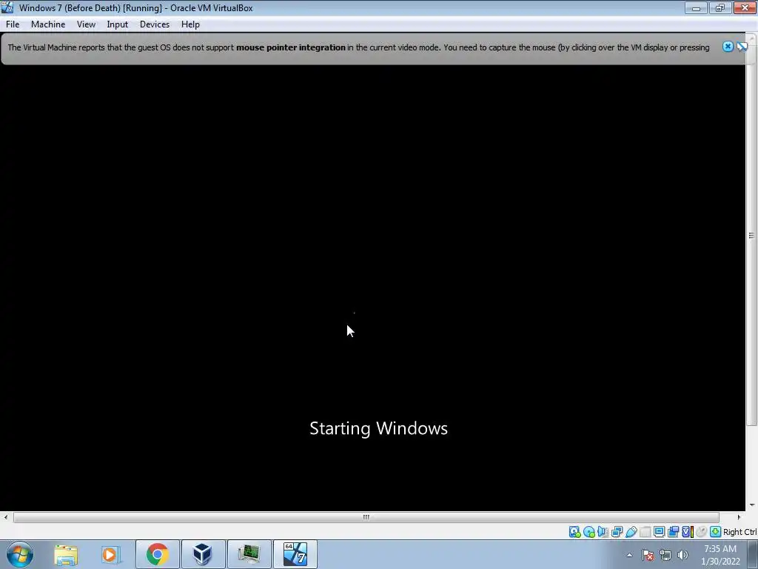Open the network tray icon

click(x=665, y=555)
